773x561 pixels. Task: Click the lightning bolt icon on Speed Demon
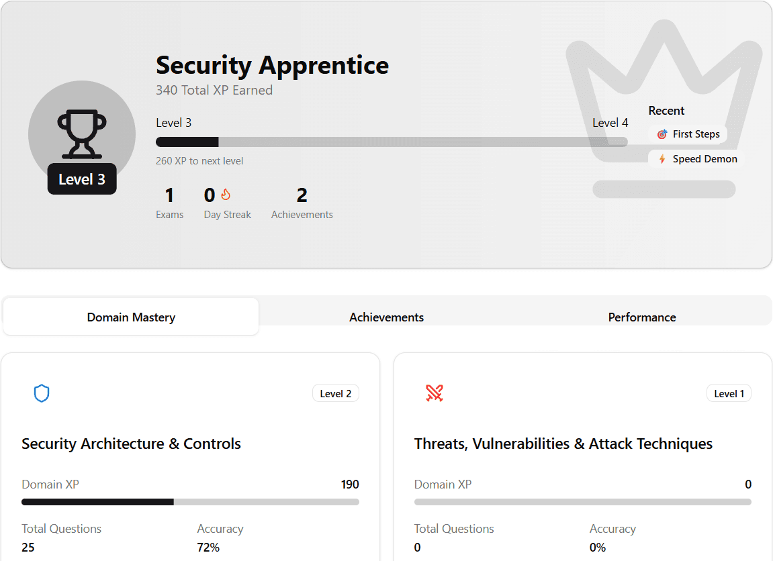[x=661, y=158]
